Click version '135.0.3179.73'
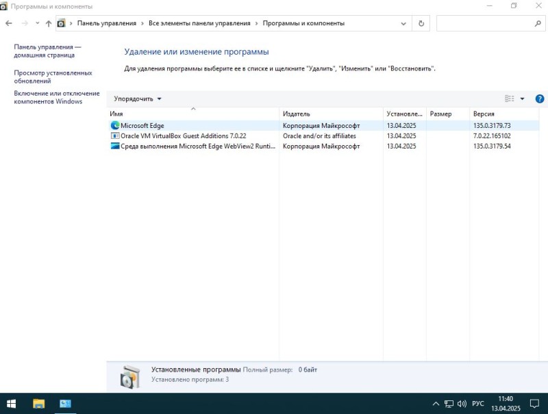Viewport: 548px width, 414px height. click(x=492, y=126)
